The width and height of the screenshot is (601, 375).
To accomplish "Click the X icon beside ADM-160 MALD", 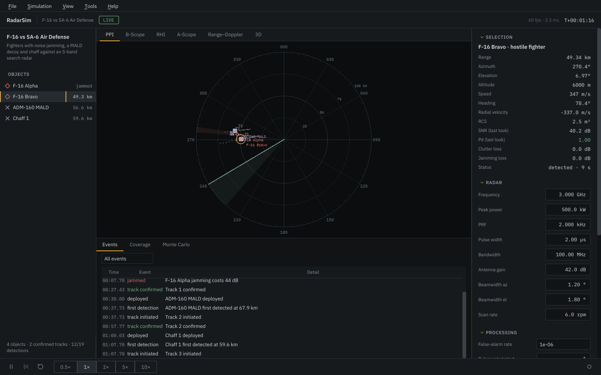I will tap(8, 107).
